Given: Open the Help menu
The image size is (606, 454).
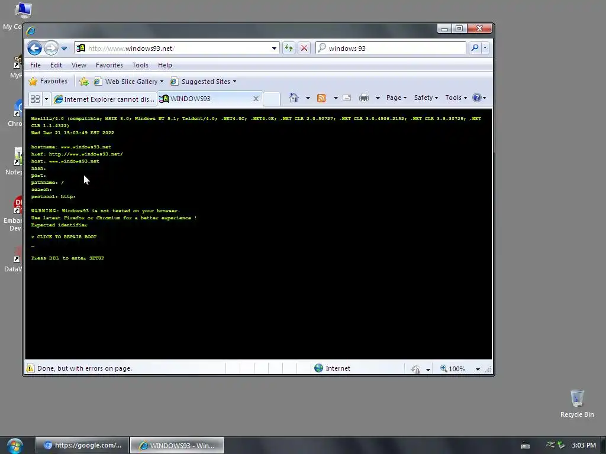Looking at the screenshot, I should pos(165,65).
